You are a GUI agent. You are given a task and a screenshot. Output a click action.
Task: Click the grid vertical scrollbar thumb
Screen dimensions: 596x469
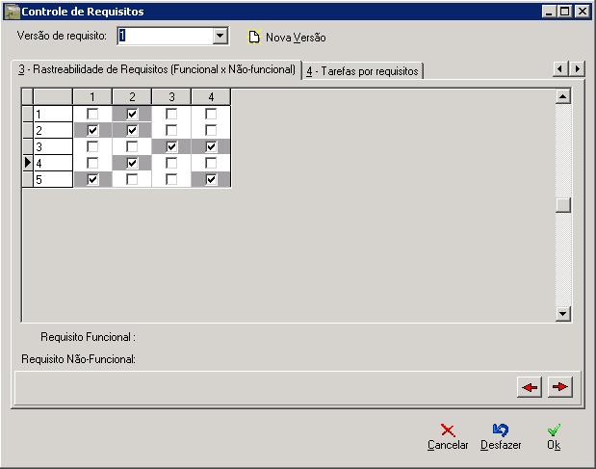[563, 205]
